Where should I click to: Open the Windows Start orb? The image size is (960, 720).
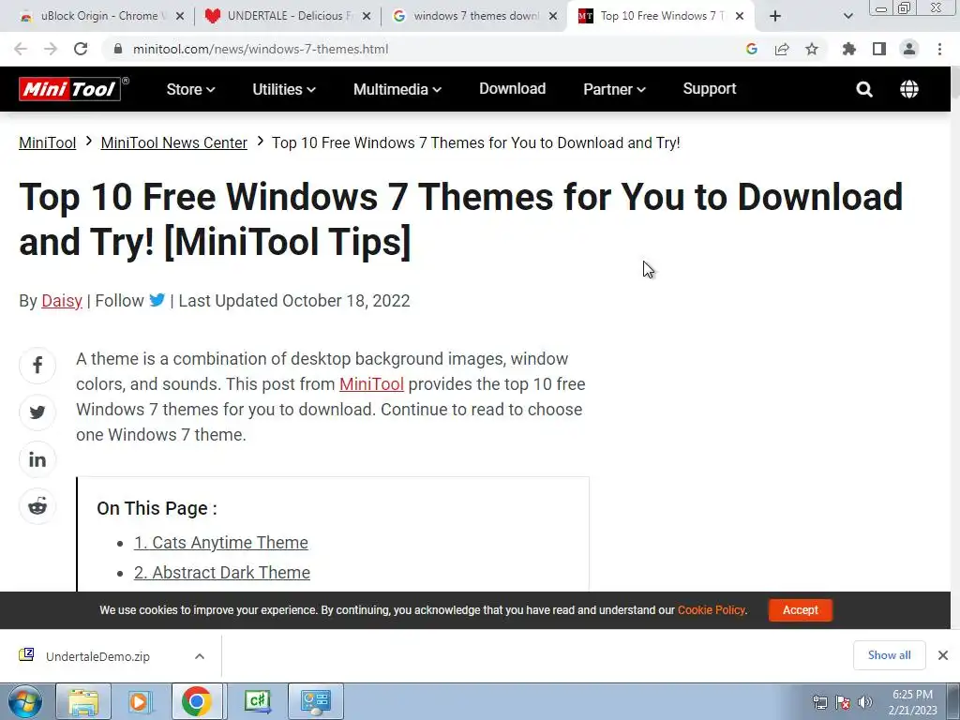pyautogui.click(x=25, y=701)
